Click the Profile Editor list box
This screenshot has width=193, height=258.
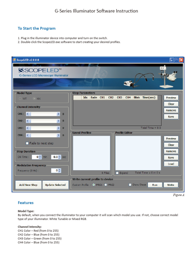point(138,153)
